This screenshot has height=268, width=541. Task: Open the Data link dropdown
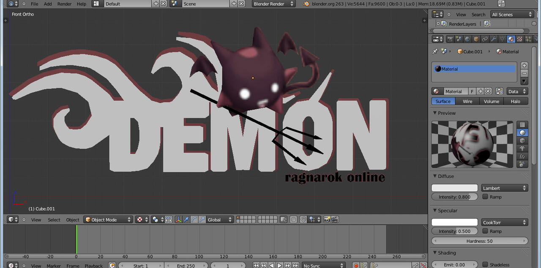[x=517, y=91]
